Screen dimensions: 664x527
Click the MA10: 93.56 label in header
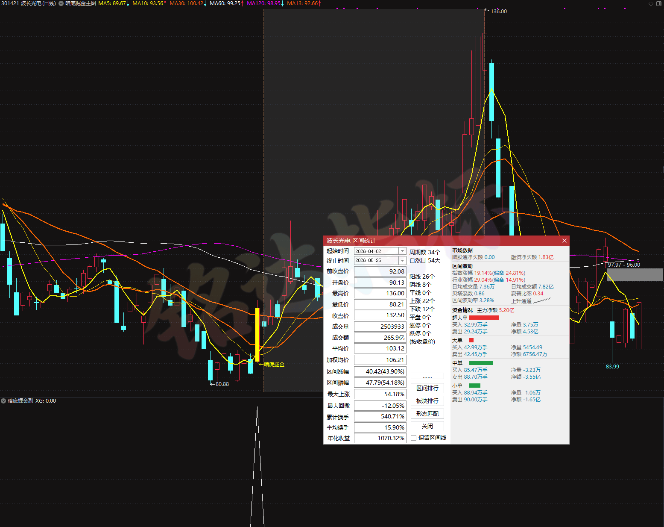(x=149, y=3)
